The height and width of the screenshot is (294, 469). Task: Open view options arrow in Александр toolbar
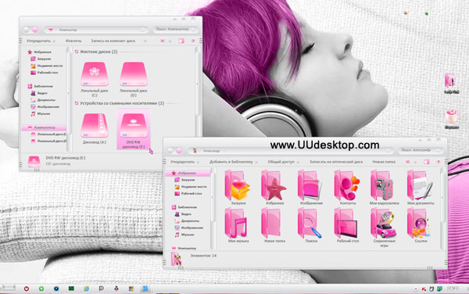point(415,162)
